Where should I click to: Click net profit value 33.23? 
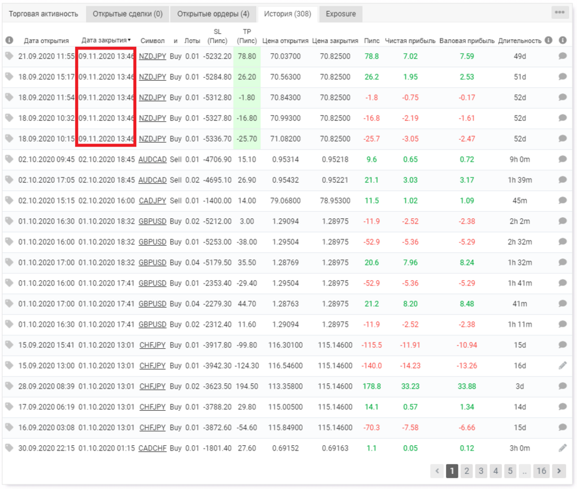[410, 387]
